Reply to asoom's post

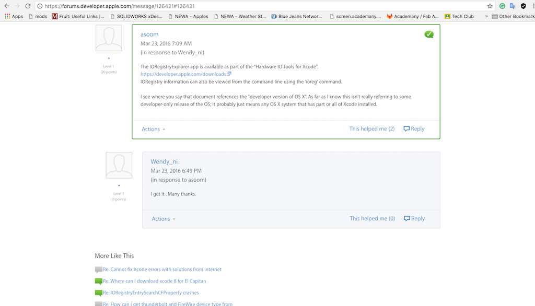tap(414, 128)
